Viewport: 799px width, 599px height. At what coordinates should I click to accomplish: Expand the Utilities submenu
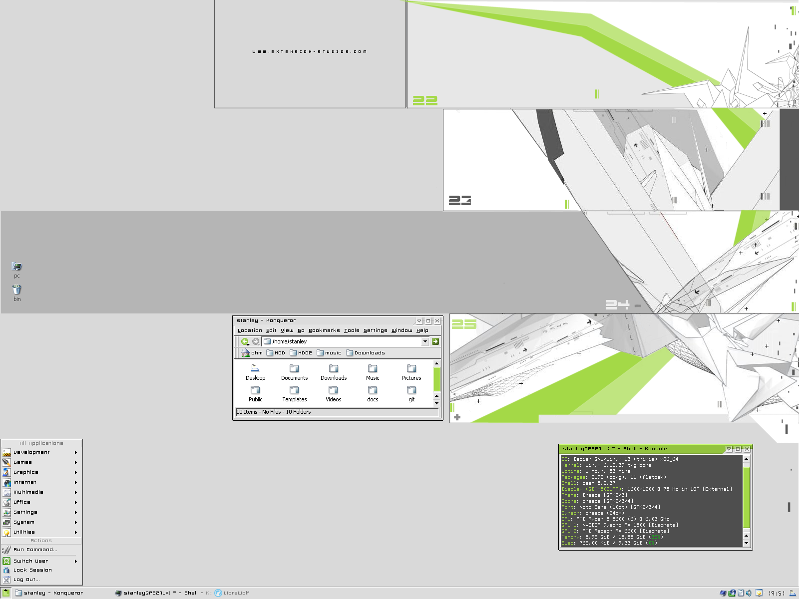[41, 532]
